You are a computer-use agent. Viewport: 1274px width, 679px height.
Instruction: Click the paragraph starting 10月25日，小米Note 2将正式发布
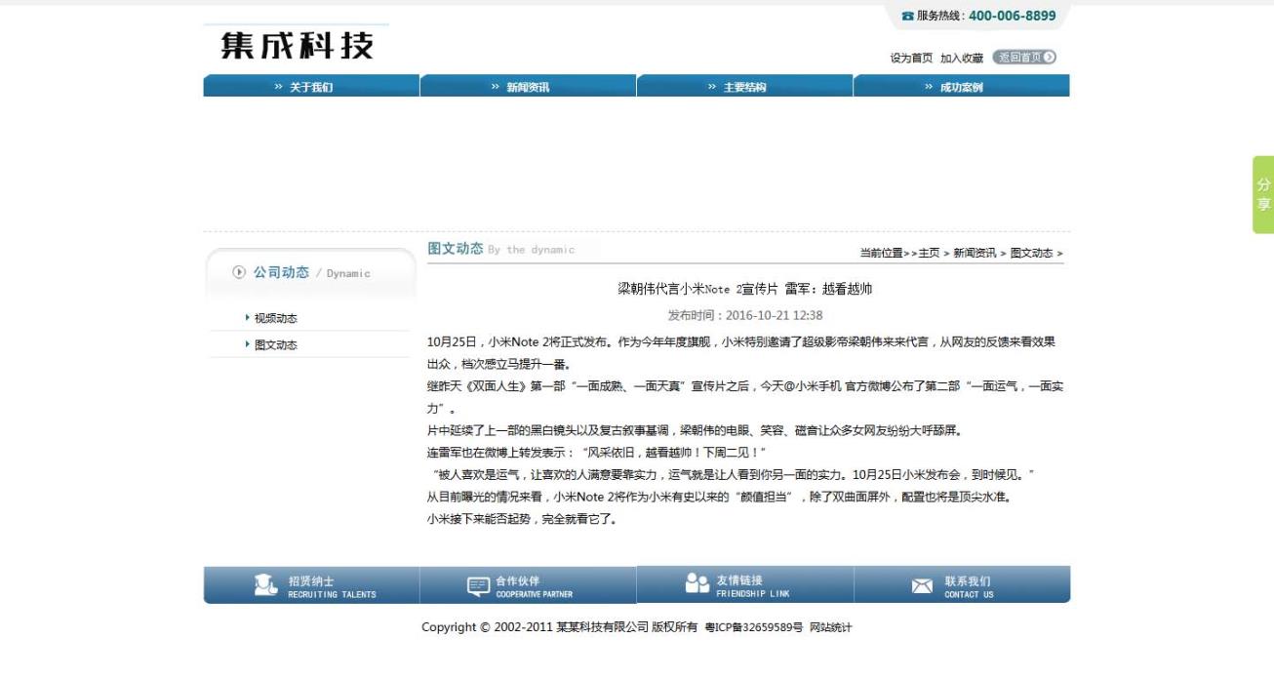pyautogui.click(x=741, y=352)
